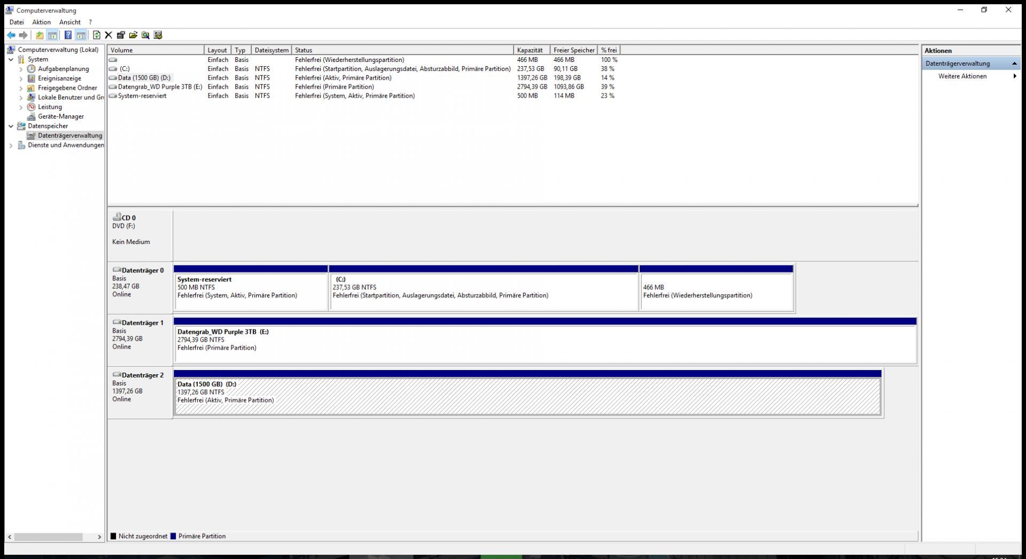Image resolution: width=1026 pixels, height=559 pixels.
Task: Click the left pane scrollbar right arrow
Action: coord(99,537)
